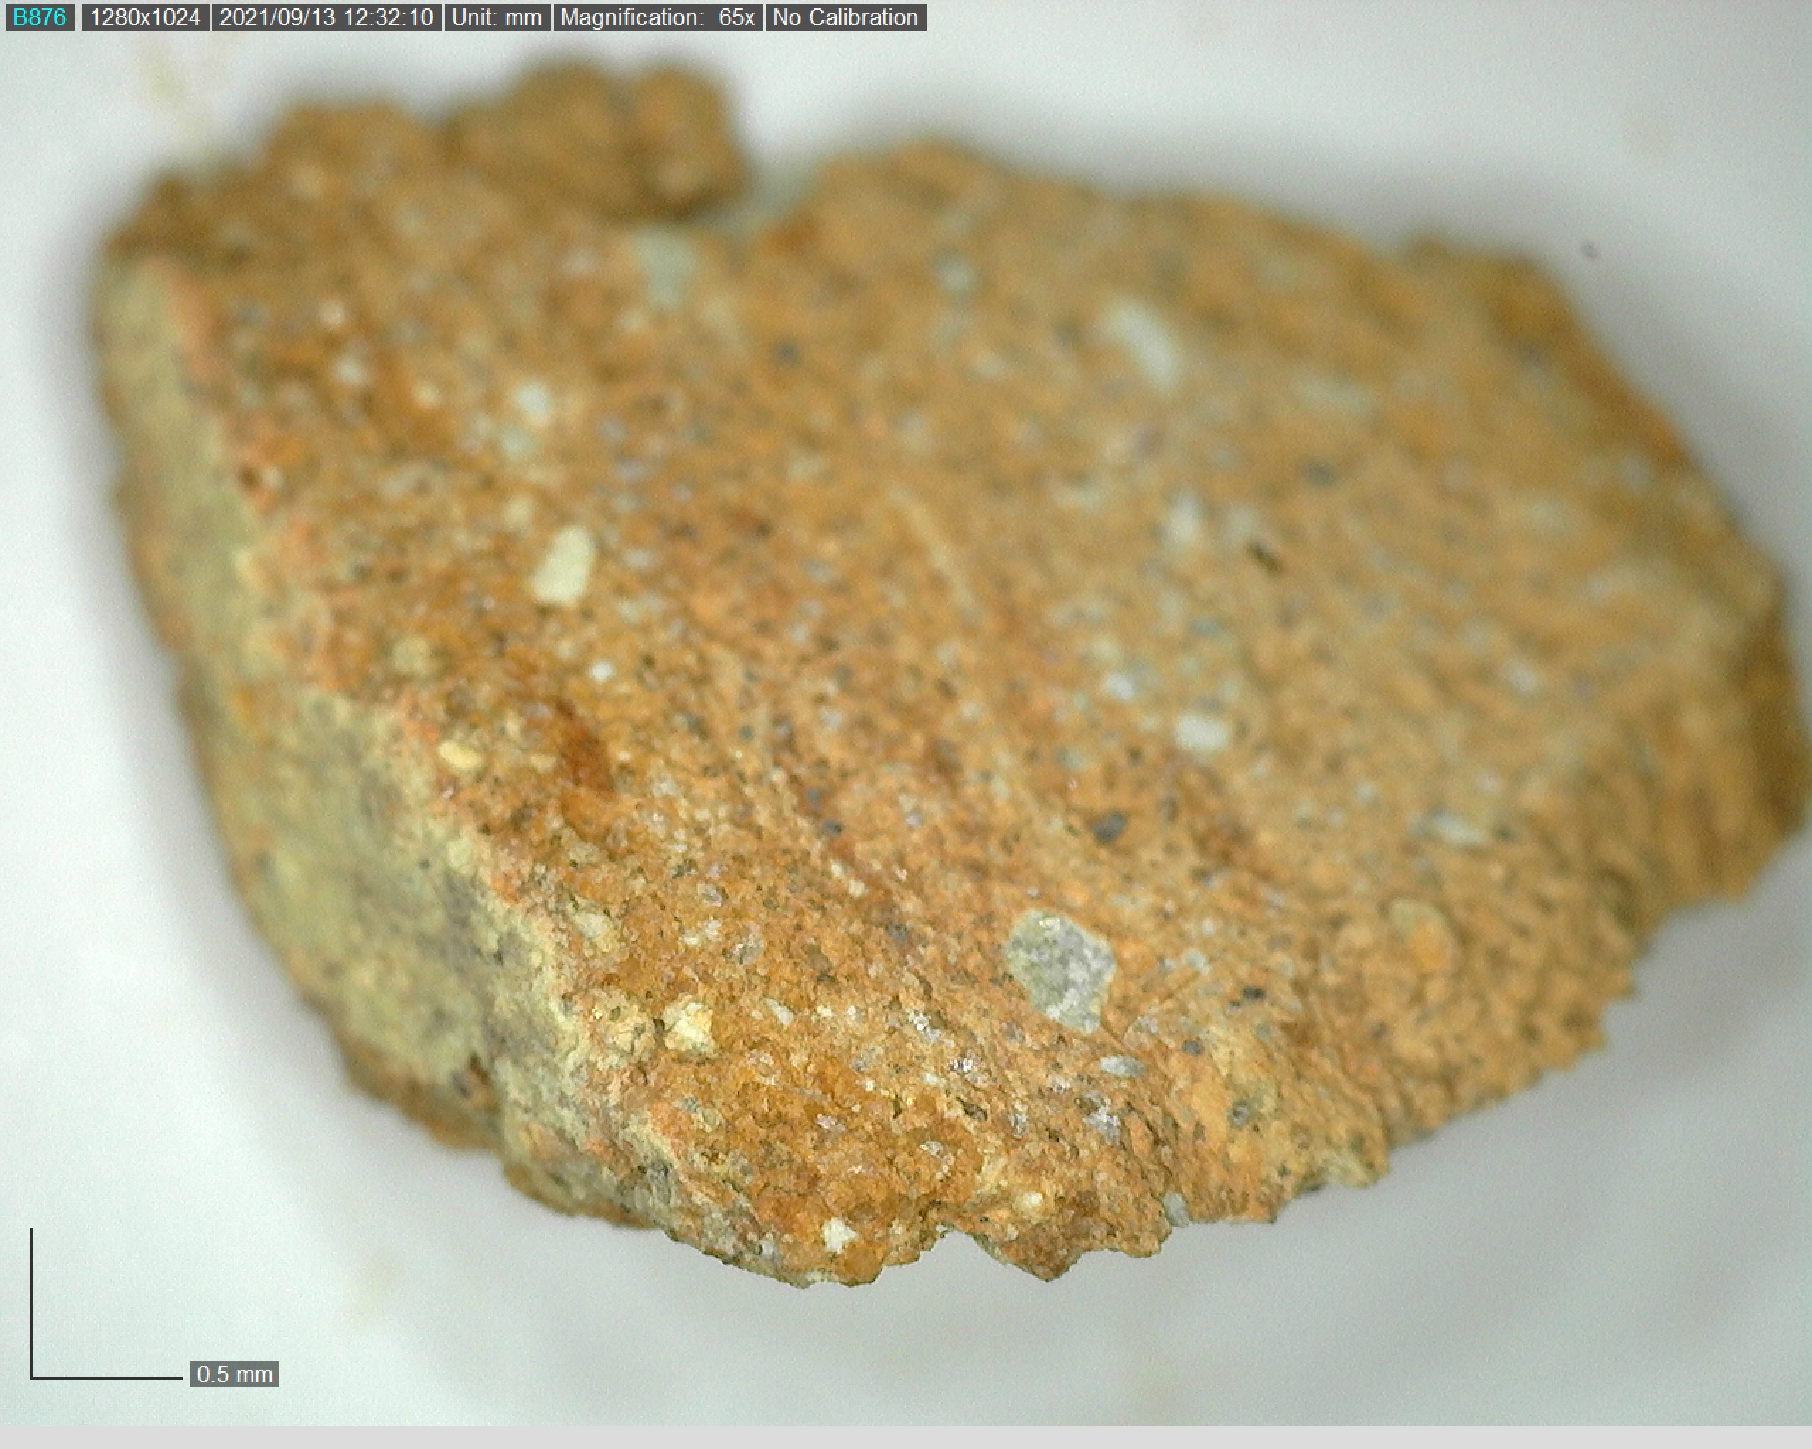1812x1449 pixels.
Task: Click the scale bar's horizontal line
Action: pos(106,1378)
